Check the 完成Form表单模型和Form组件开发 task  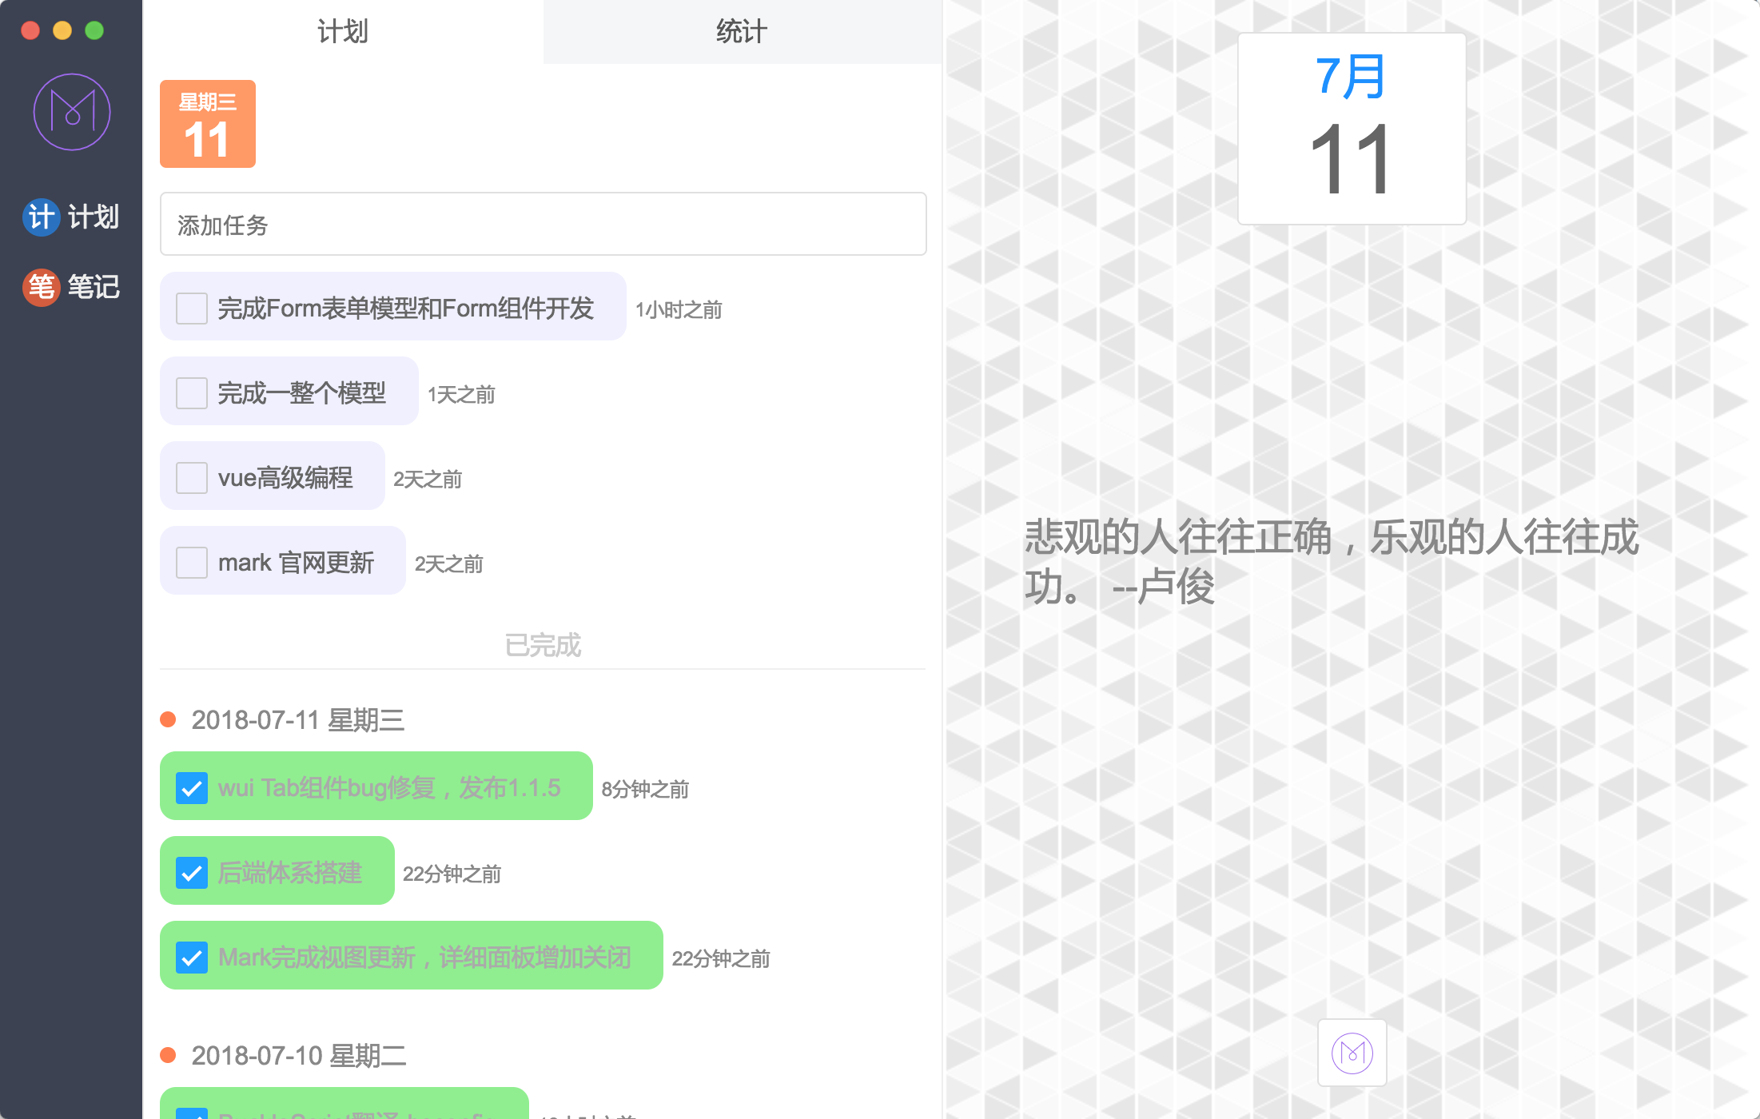[x=192, y=308]
